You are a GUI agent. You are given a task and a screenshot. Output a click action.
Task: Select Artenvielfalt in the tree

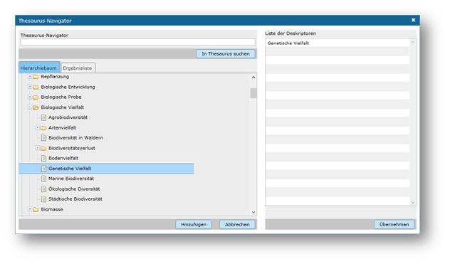[62, 127]
